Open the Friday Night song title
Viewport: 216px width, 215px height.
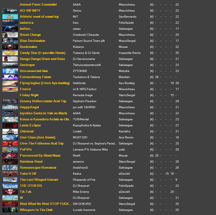pyautogui.click(x=29, y=95)
